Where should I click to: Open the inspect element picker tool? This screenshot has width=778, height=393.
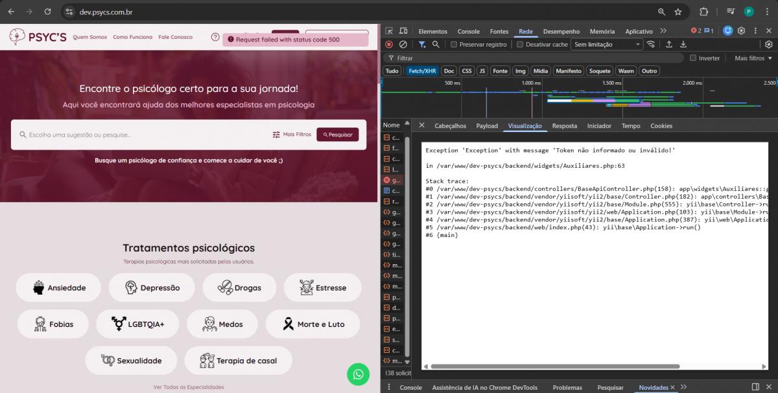389,31
